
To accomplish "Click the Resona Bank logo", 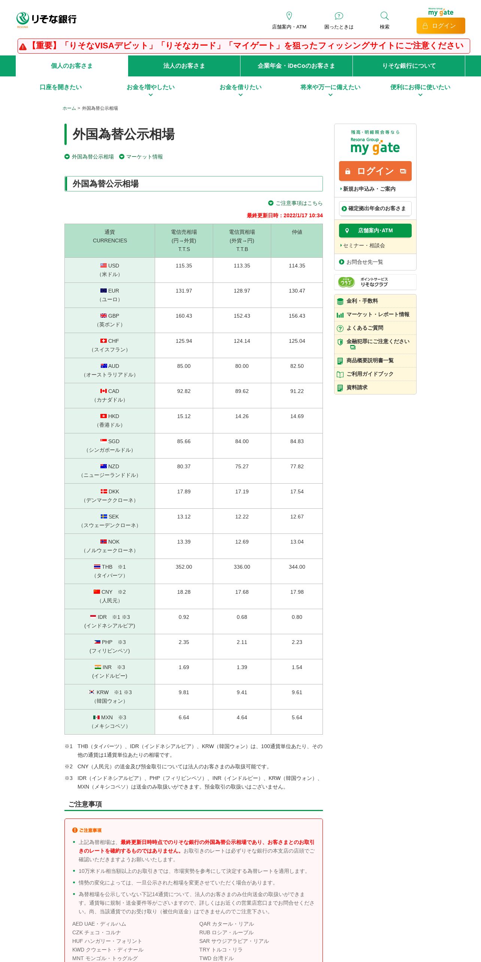I will click(x=46, y=20).
